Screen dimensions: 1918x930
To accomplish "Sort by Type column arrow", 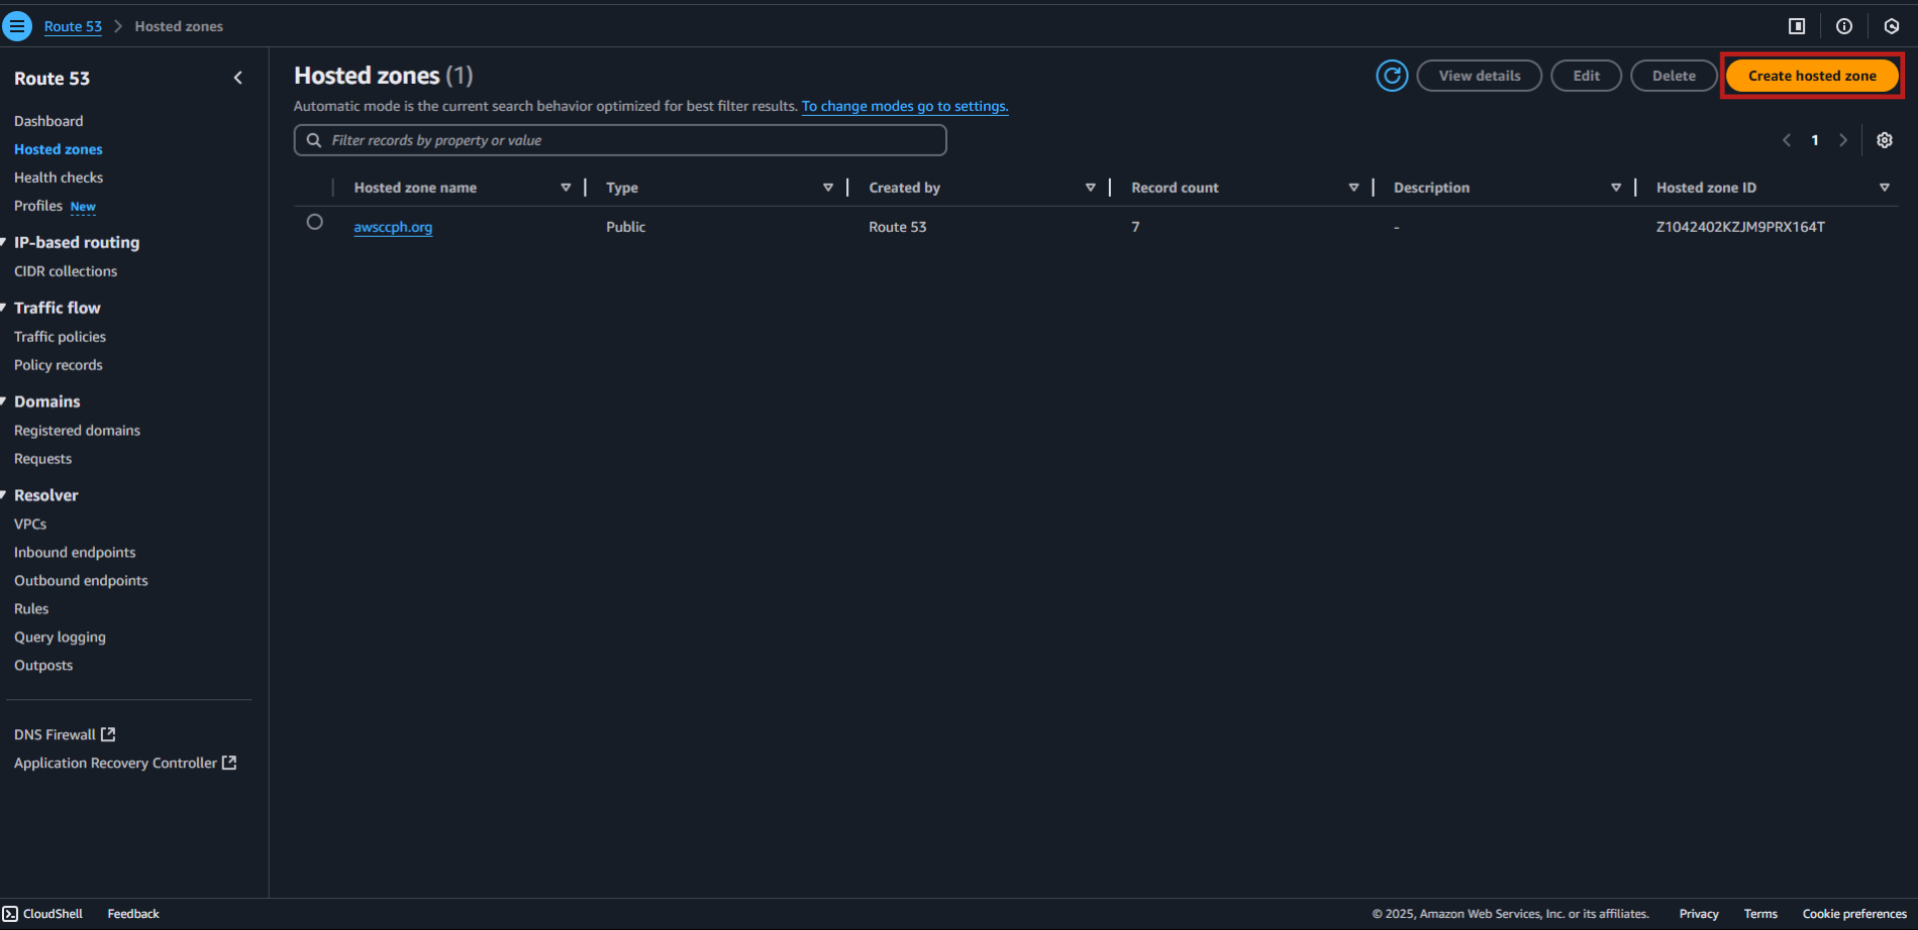I will 828,188.
